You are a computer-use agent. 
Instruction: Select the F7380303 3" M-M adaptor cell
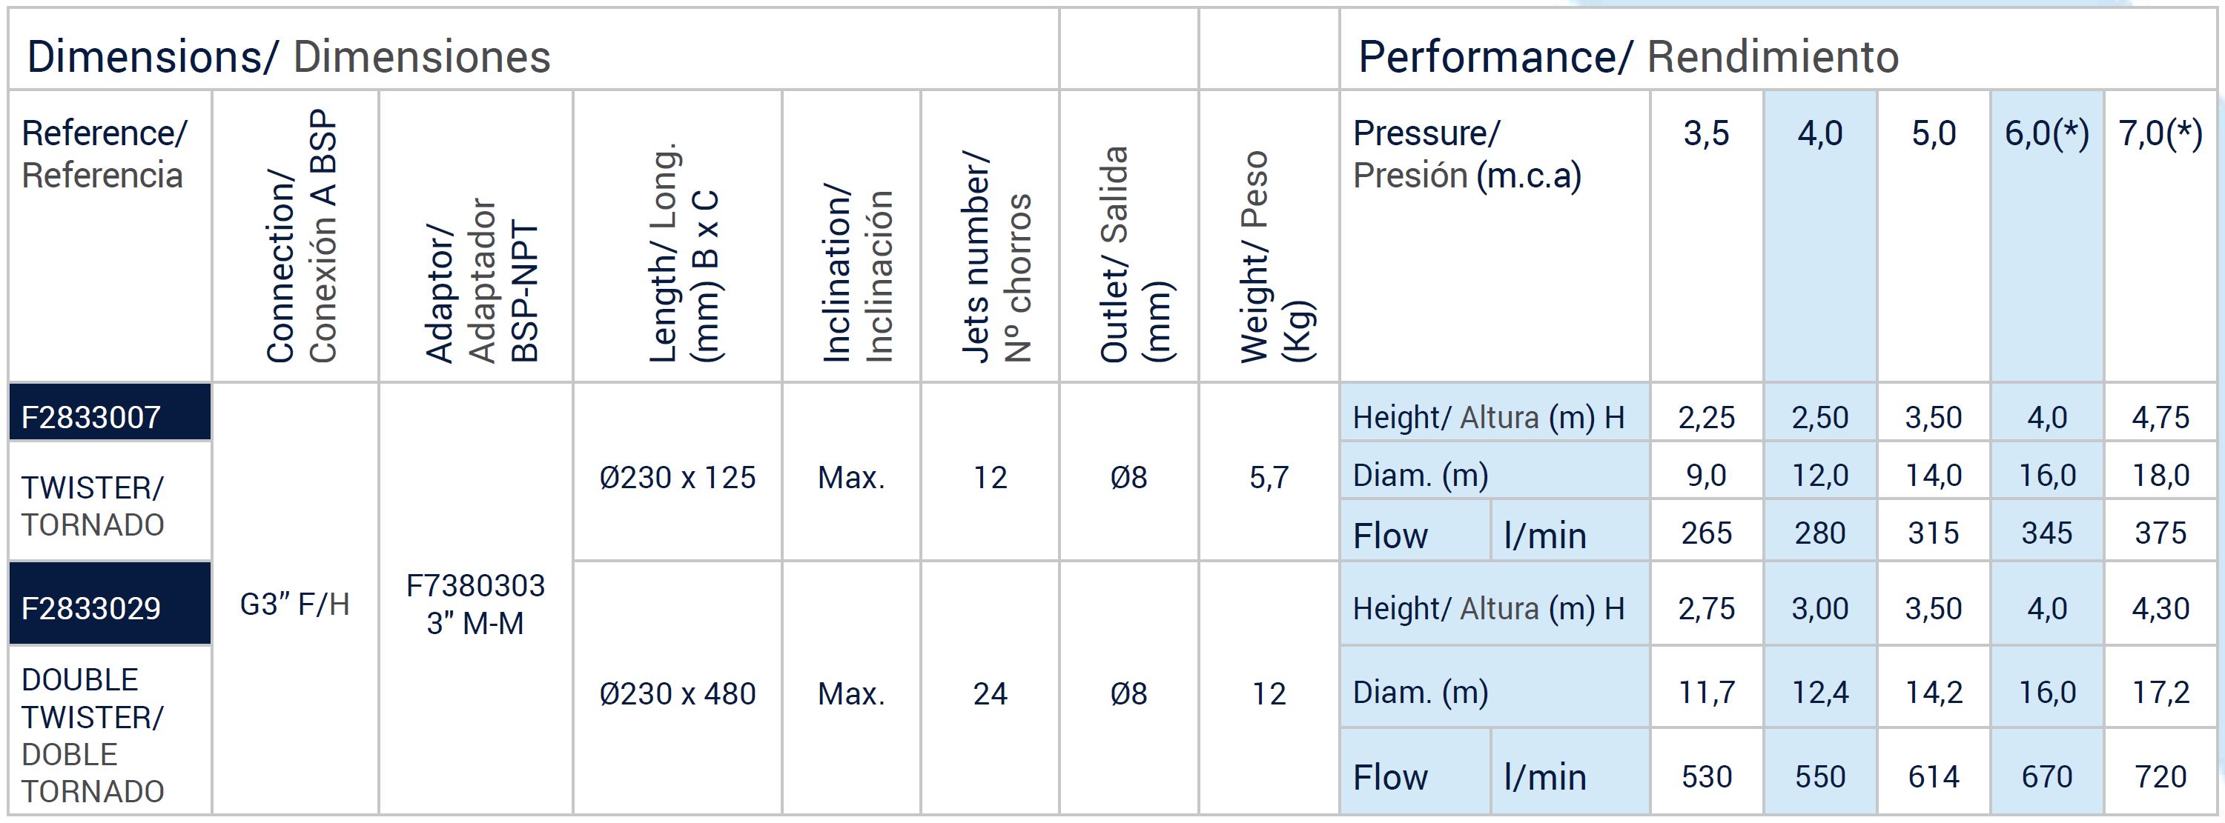pos(476,604)
